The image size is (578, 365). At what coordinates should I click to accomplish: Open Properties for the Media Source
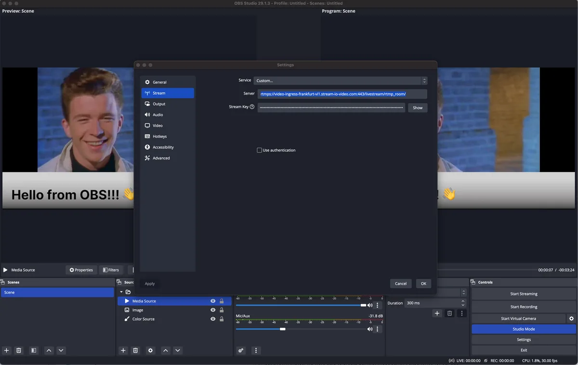click(81, 270)
